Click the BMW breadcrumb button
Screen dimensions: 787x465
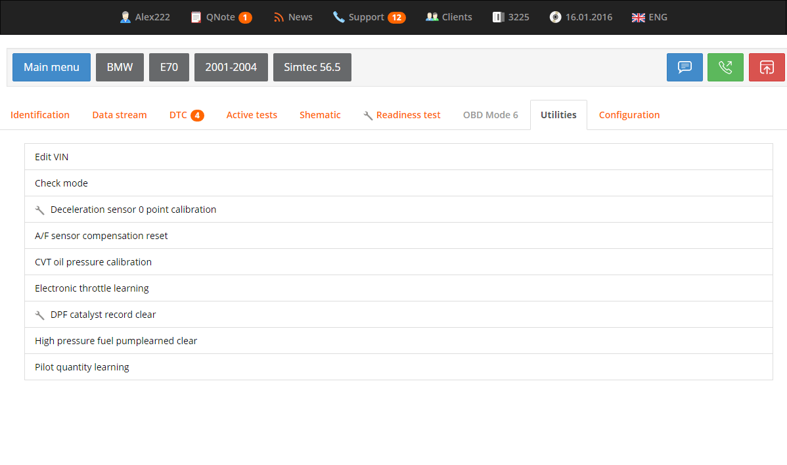coord(120,67)
